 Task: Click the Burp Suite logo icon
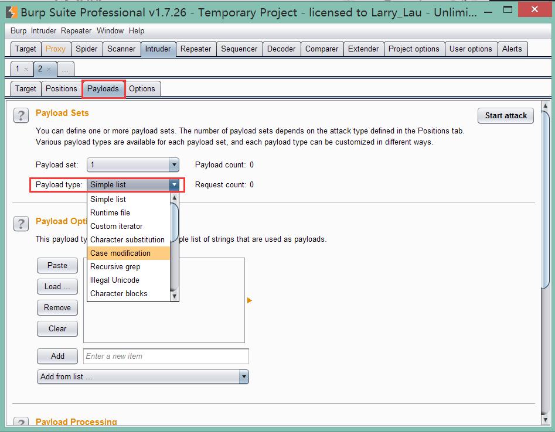[x=11, y=12]
